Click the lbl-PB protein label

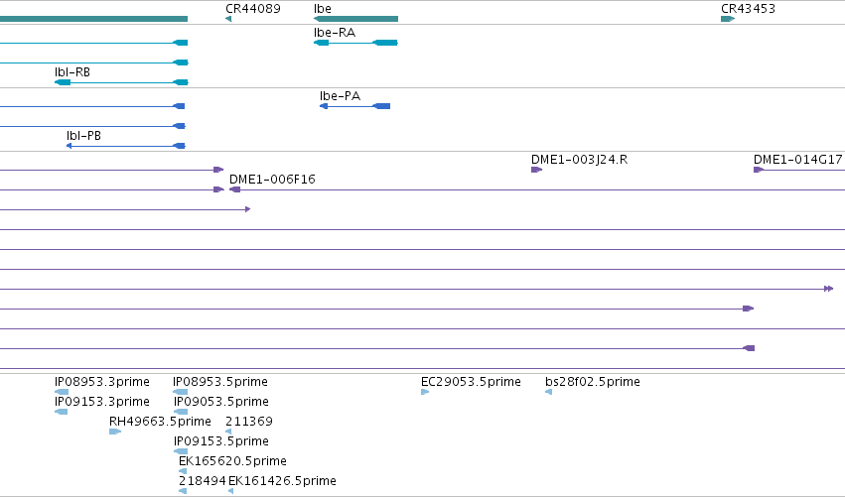83,136
